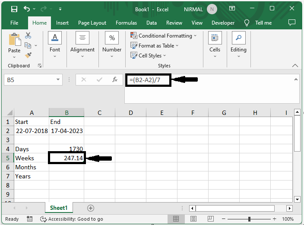Select column A header
304x225 pixels.
coord(32,113)
